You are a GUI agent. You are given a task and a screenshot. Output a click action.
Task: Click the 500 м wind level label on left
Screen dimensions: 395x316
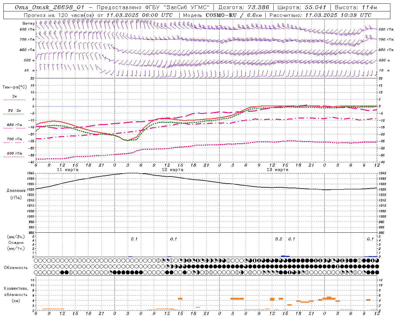click(x=29, y=60)
